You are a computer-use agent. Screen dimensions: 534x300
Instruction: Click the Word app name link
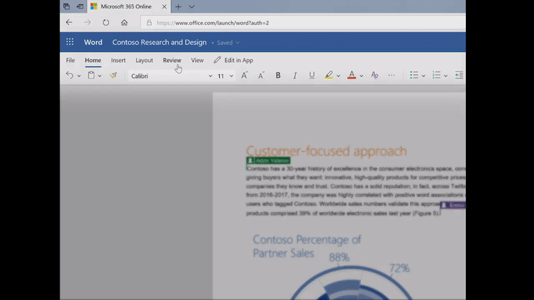click(x=93, y=42)
